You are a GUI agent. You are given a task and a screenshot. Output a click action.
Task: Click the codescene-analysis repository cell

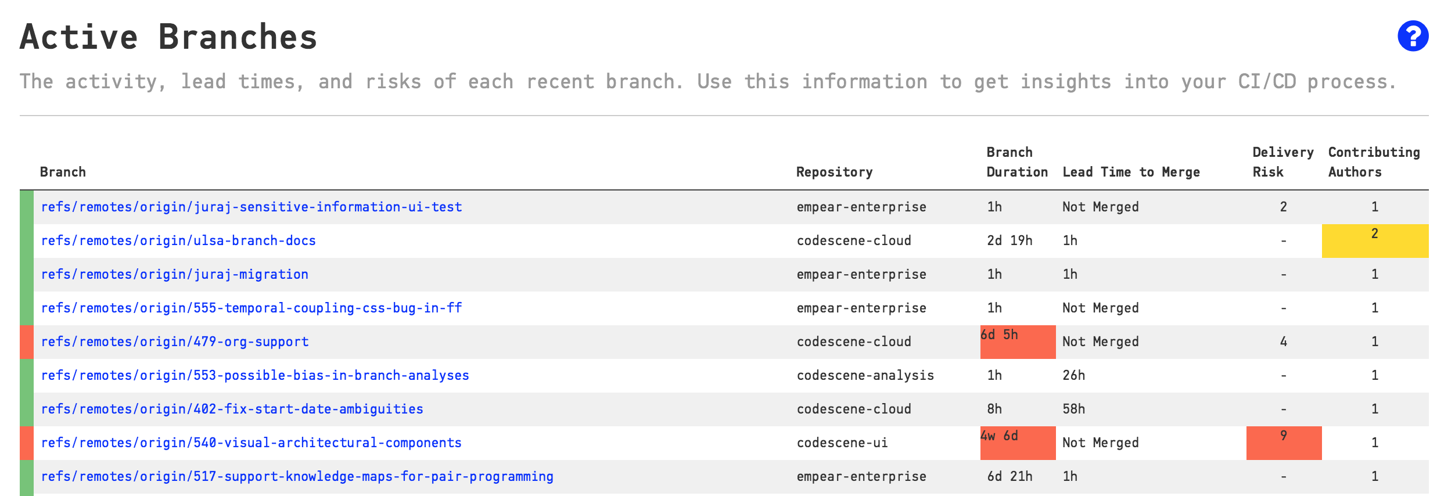tap(865, 375)
